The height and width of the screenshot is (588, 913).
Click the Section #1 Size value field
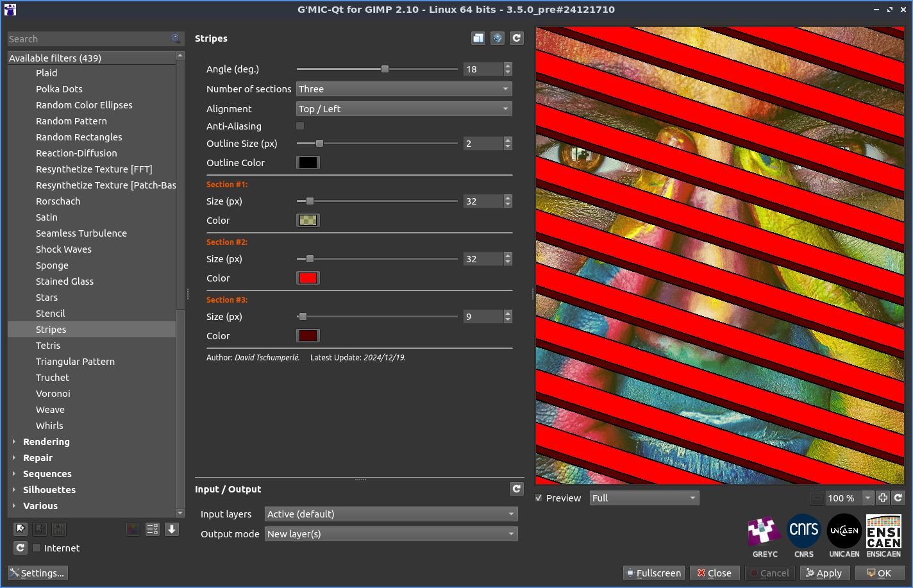(483, 201)
